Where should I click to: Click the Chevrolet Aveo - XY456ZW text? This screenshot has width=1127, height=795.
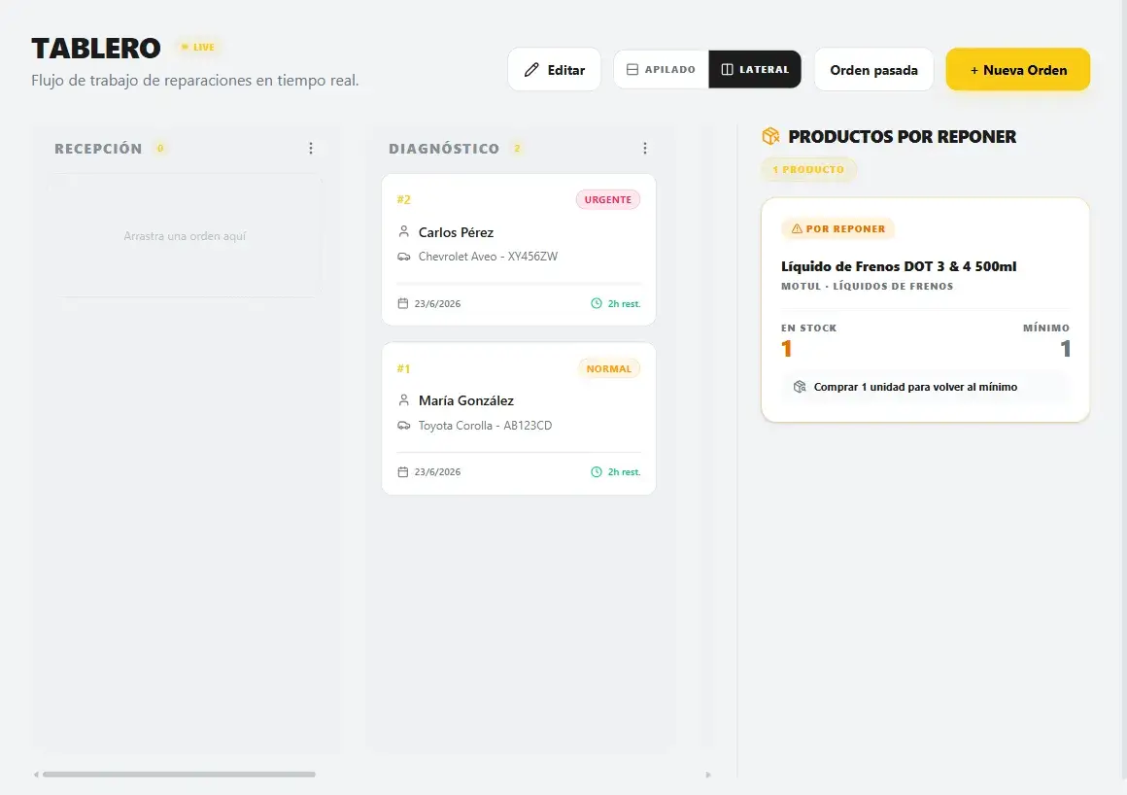(488, 257)
